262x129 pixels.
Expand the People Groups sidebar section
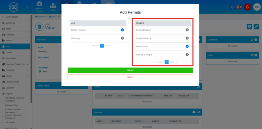(27, 82)
